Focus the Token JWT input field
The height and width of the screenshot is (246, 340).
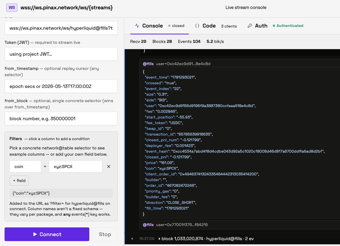(61, 54)
